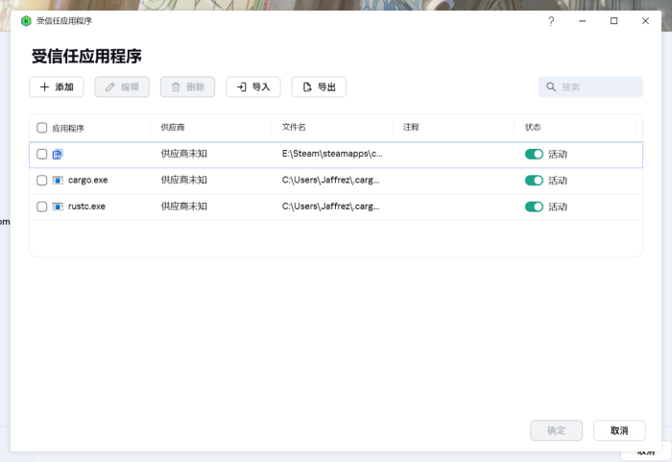Click the arrow icon on the 导入 button
672x462 pixels.
(241, 87)
